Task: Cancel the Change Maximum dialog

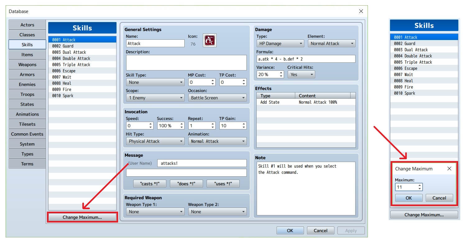Action: [439, 198]
